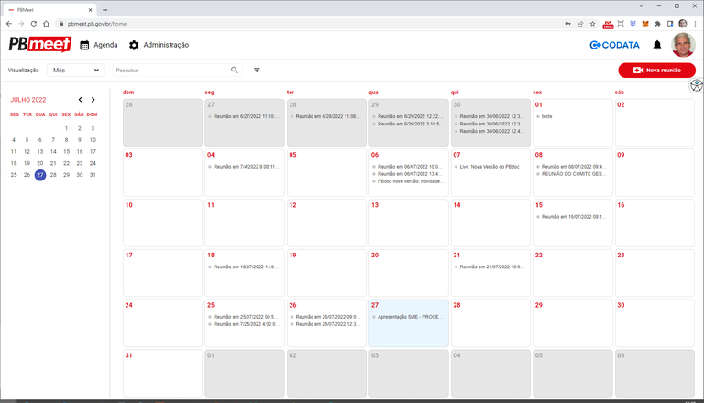
Task: Open saved passwords key icon
Action: coord(567,24)
